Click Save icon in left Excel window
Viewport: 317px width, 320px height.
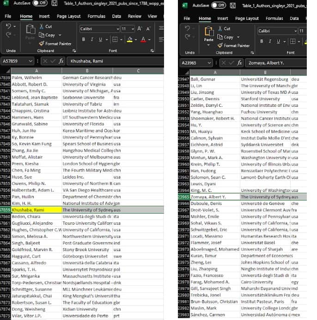55,3
